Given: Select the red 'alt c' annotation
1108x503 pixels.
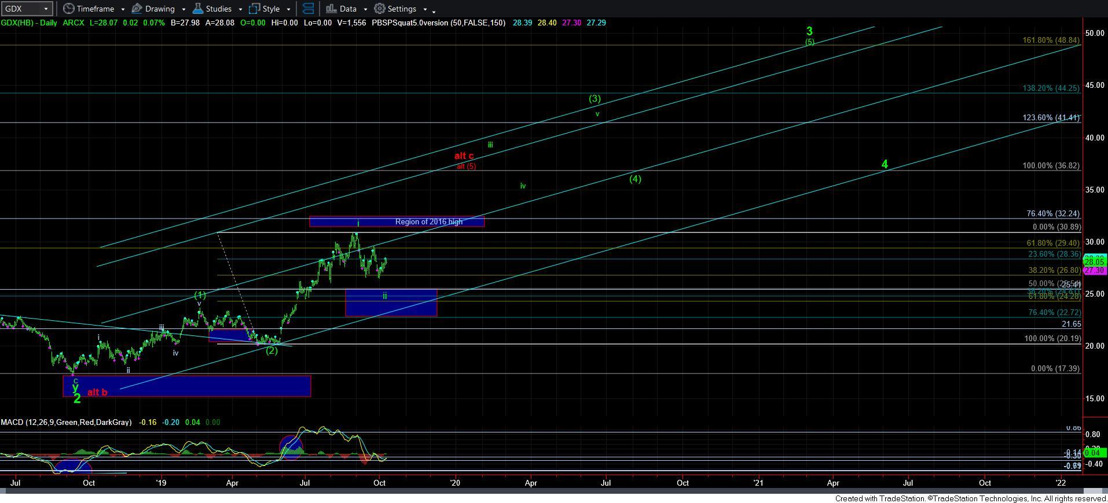Looking at the screenshot, I should (464, 156).
